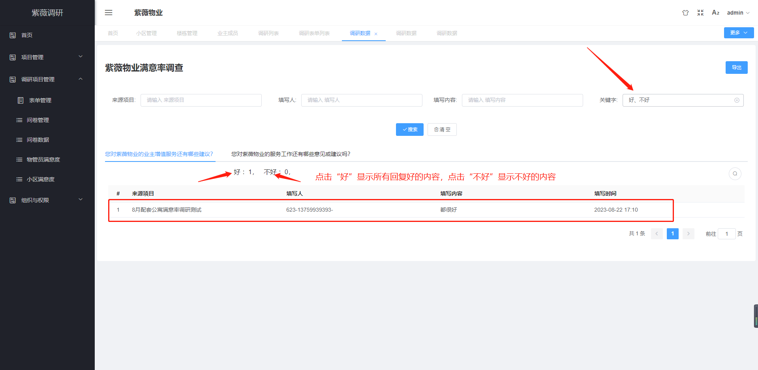
Task: Focus the 关键字 input field
Action: click(x=683, y=100)
